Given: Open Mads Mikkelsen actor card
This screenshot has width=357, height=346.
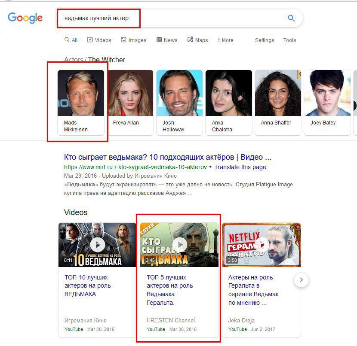Looking at the screenshot, I should [x=81, y=103].
